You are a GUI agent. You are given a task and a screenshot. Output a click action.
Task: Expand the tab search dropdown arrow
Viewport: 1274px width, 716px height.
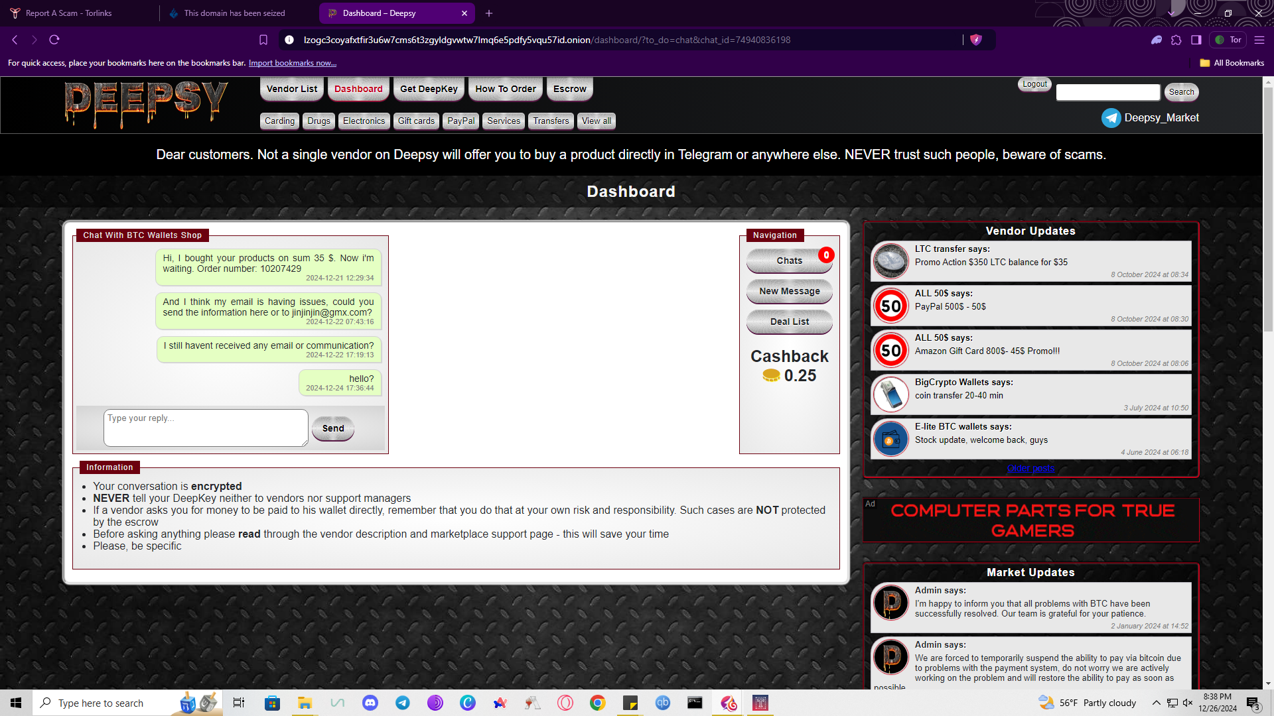point(1172,13)
